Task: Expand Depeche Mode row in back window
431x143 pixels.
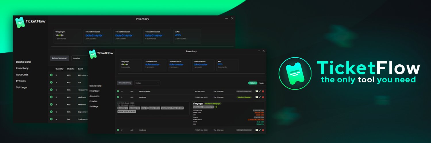Action: tap(51, 112)
